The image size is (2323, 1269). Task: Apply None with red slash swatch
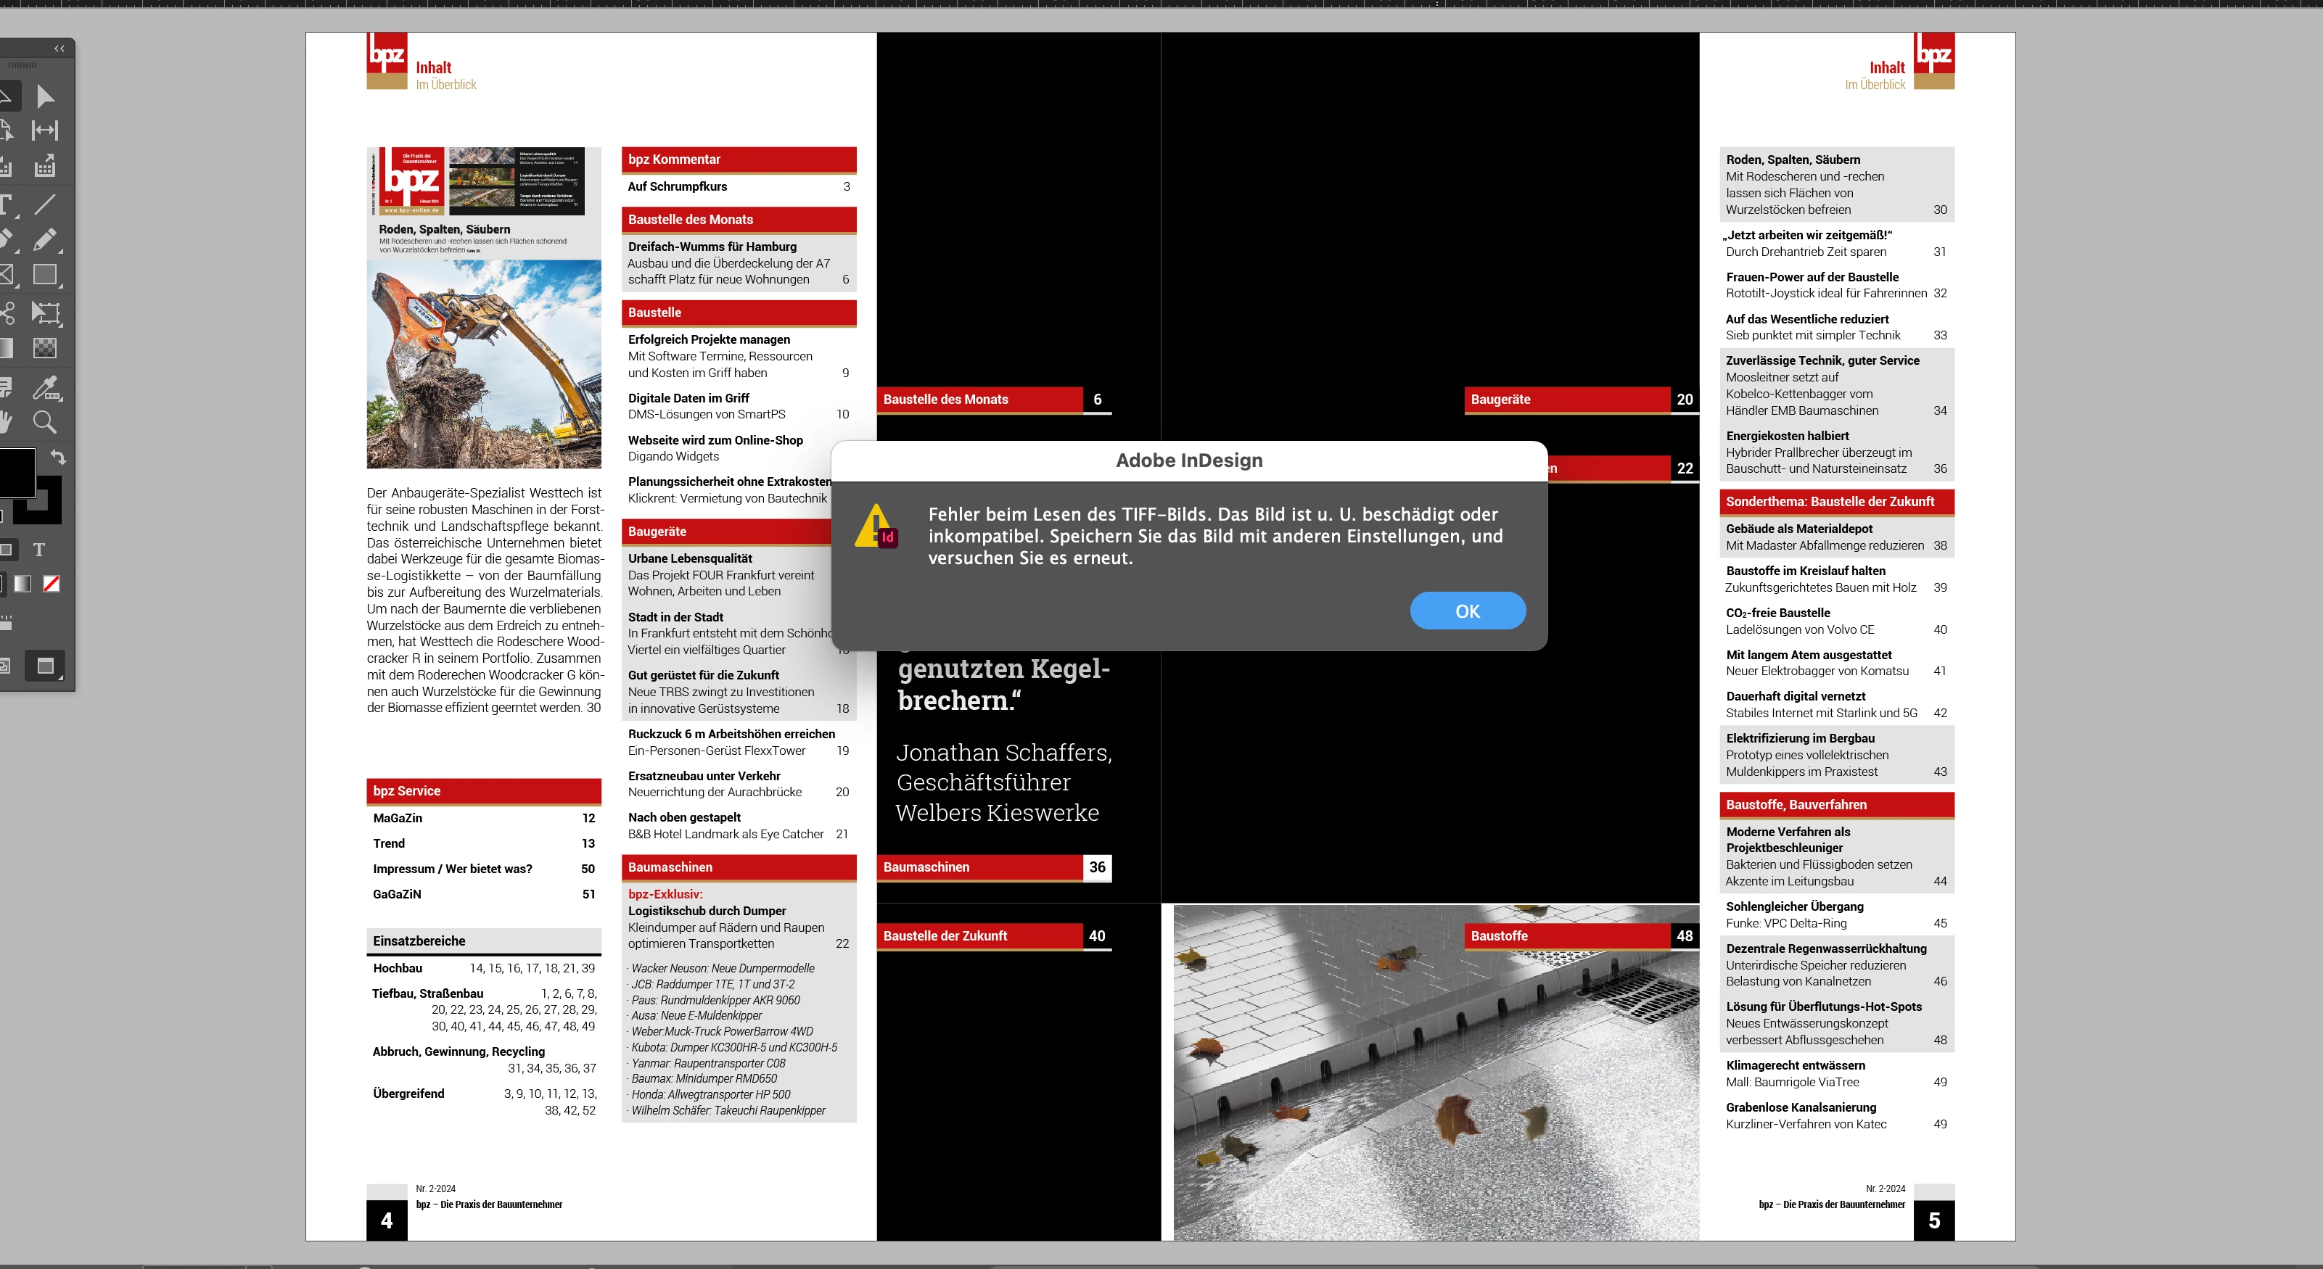(52, 584)
